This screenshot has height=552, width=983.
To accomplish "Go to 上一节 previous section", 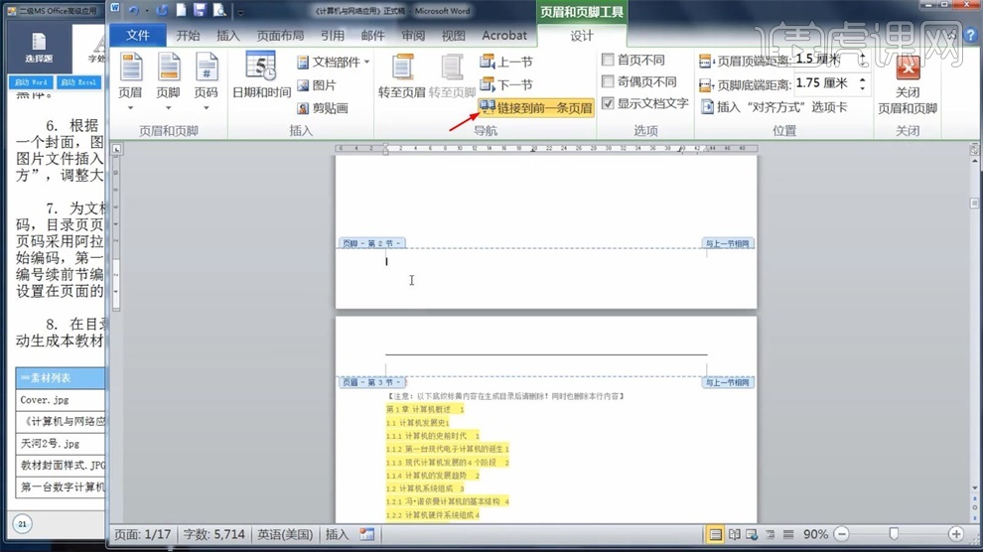I will [x=506, y=62].
